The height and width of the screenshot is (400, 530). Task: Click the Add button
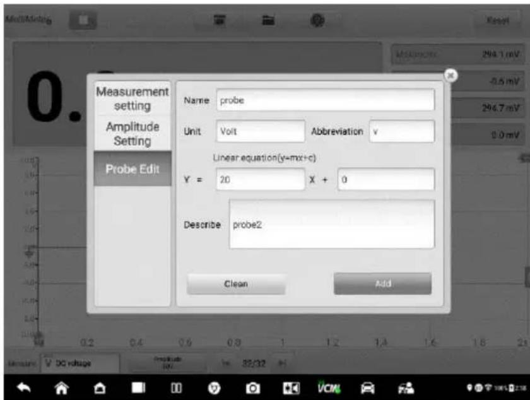[382, 283]
